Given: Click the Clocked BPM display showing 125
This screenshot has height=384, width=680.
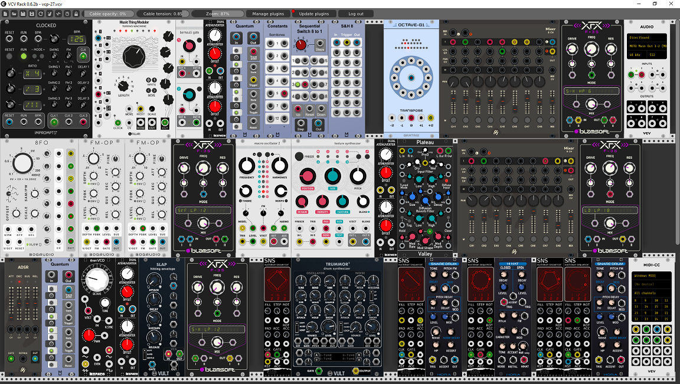Looking at the screenshot, I should click(x=77, y=40).
